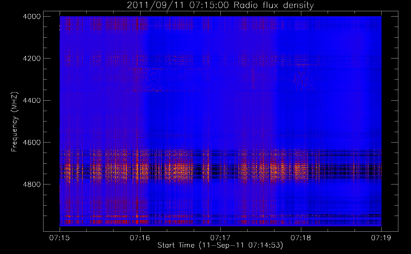Click the 'Frequency (MHZ)' y-axis title
The height and width of the screenshot is (254, 411).
[15, 122]
